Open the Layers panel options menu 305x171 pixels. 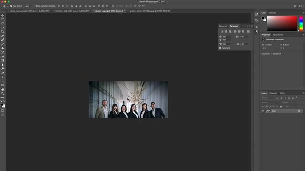[x=303, y=93]
